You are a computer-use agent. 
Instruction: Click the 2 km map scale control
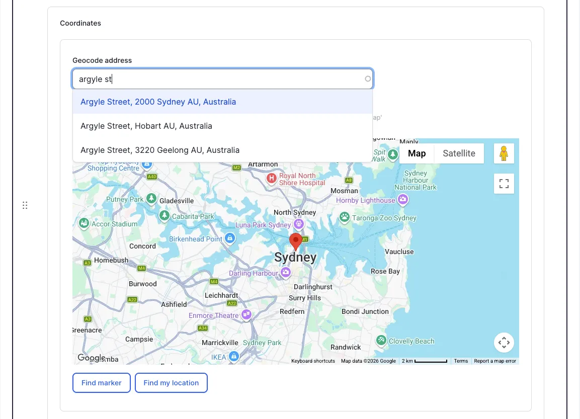424,361
